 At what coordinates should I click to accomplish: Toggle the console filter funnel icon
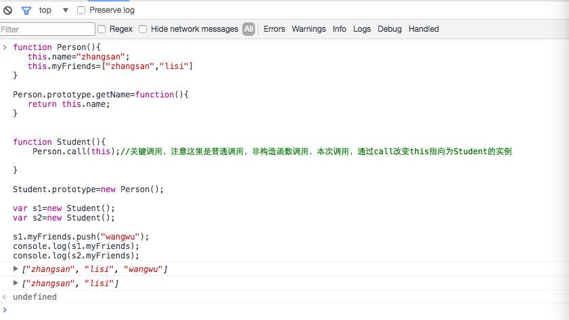(26, 10)
